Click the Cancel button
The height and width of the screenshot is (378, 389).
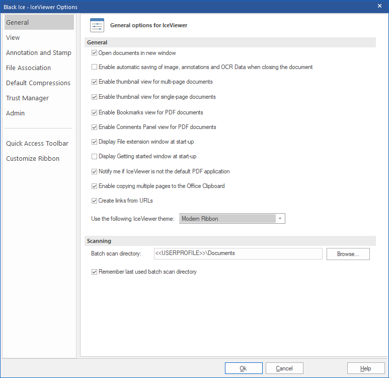pos(284,368)
